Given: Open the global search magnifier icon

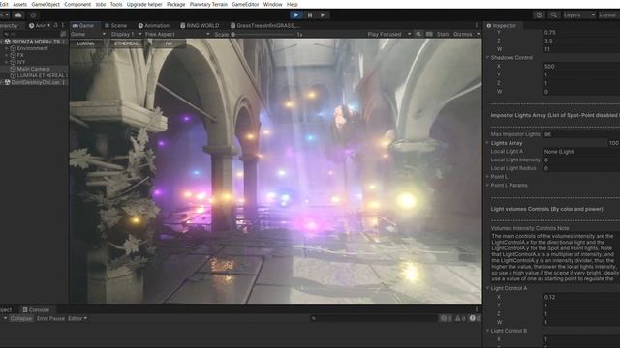Looking at the screenshot, I should [x=553, y=15].
